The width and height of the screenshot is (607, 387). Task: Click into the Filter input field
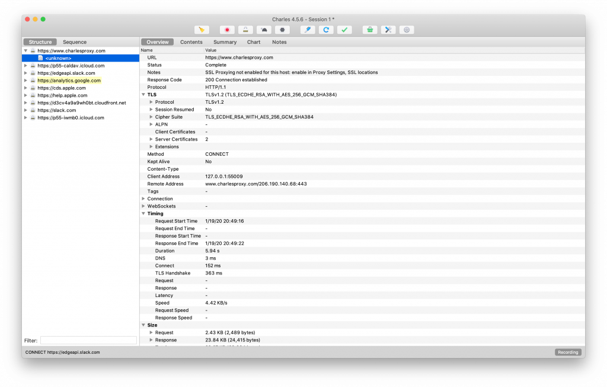[x=89, y=341]
